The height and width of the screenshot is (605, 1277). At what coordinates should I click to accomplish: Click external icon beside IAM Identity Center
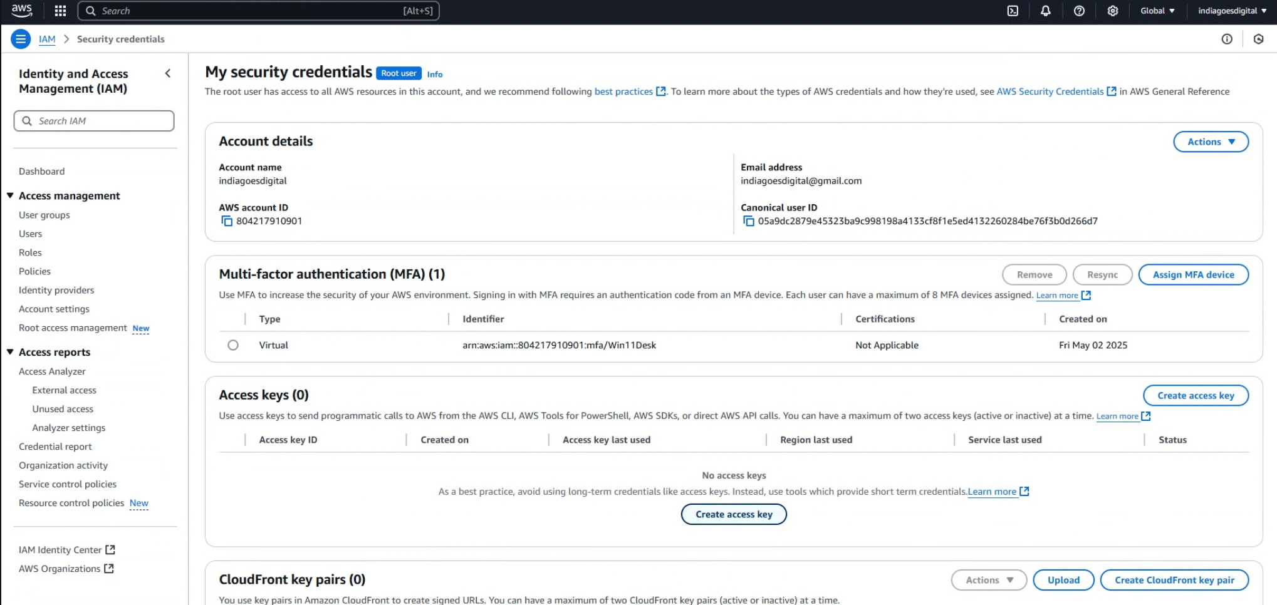(x=110, y=550)
